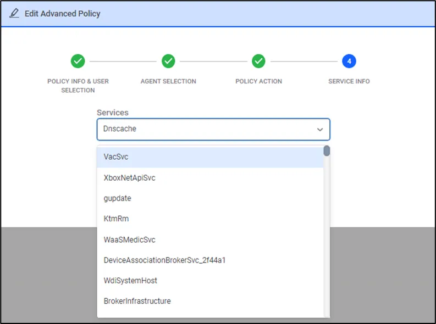Click POLICY INFO & USER SELECTION label
436x324 pixels.
coord(78,86)
